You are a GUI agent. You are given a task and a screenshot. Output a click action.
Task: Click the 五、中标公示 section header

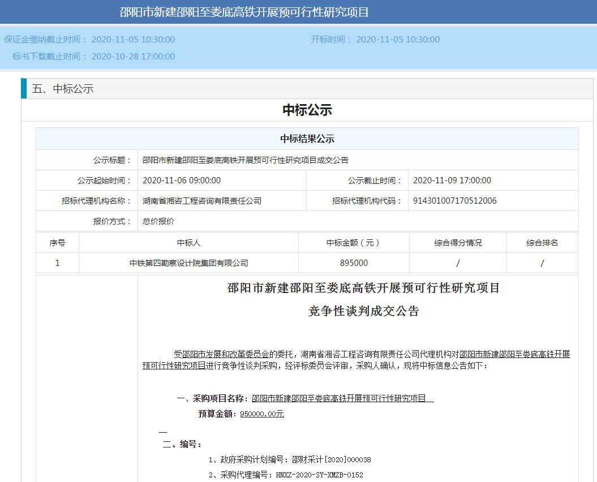[x=63, y=89]
